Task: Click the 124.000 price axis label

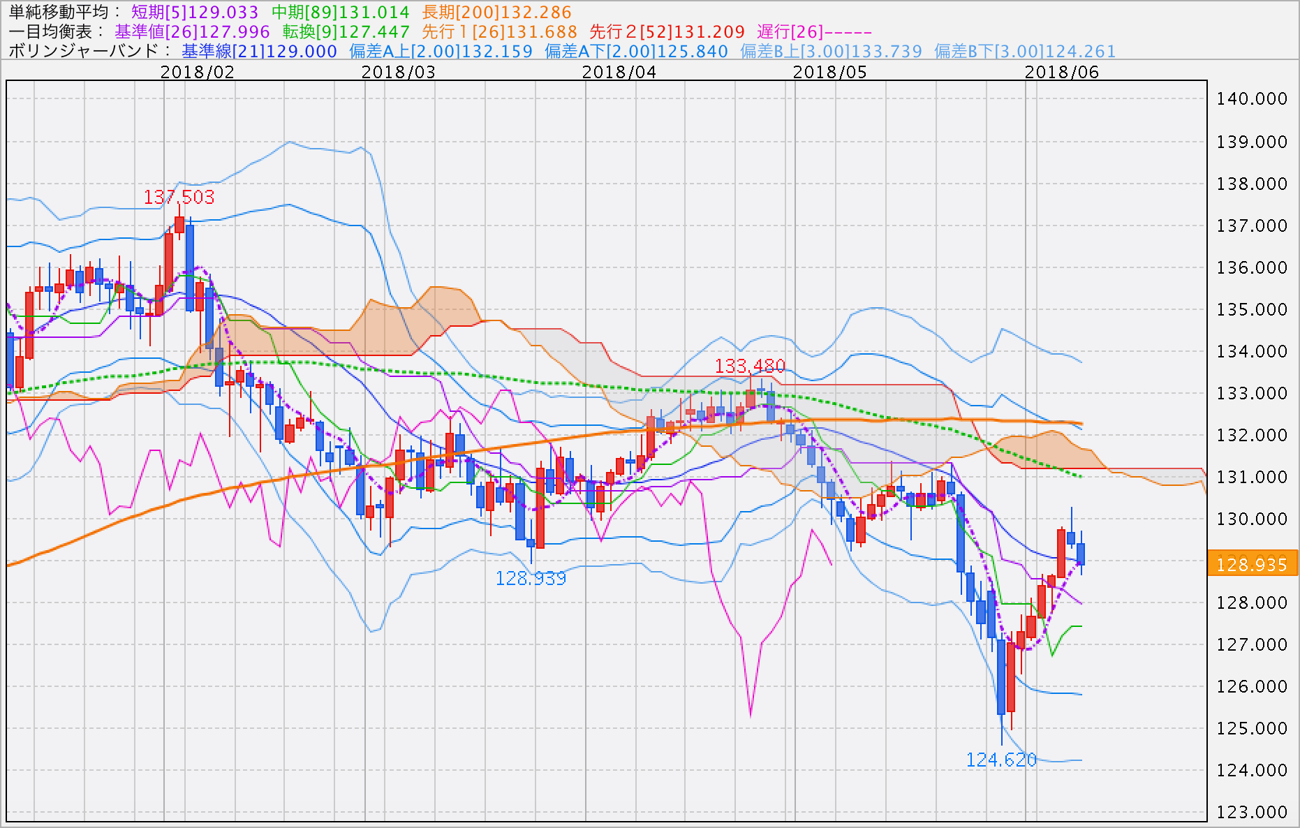Action: point(1252,770)
